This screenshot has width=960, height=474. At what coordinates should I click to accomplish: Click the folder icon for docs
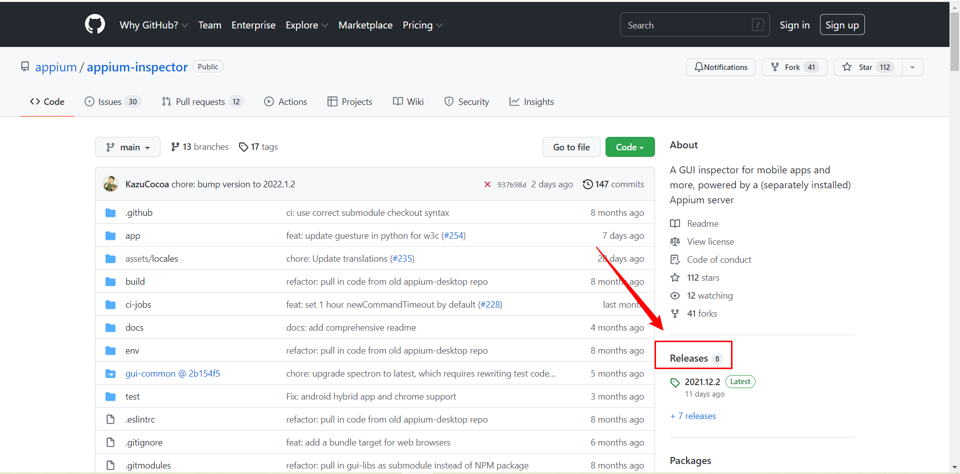[110, 328]
